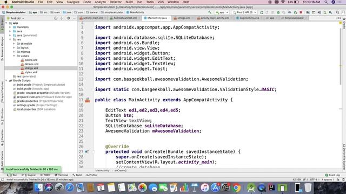The height and width of the screenshot is (194, 346).
Task: Switch to the activity_login_activity.xml tab
Action: [x=215, y=18]
